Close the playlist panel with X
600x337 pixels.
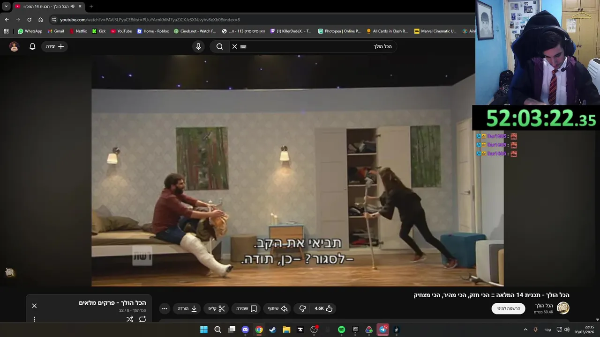click(x=34, y=306)
